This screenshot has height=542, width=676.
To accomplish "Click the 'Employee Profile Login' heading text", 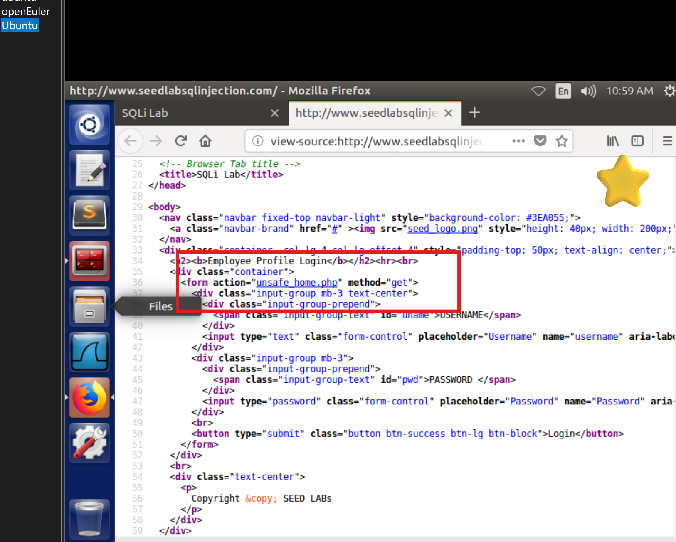I will 267,261.
